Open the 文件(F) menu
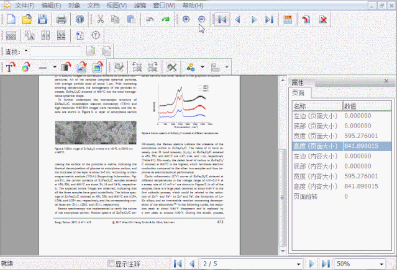The height and width of the screenshot is (270, 397). 25,6
